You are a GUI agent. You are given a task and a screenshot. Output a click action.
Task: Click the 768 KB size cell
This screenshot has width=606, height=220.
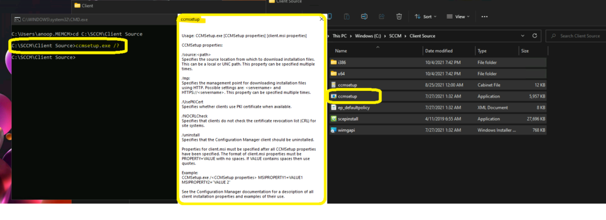click(539, 130)
